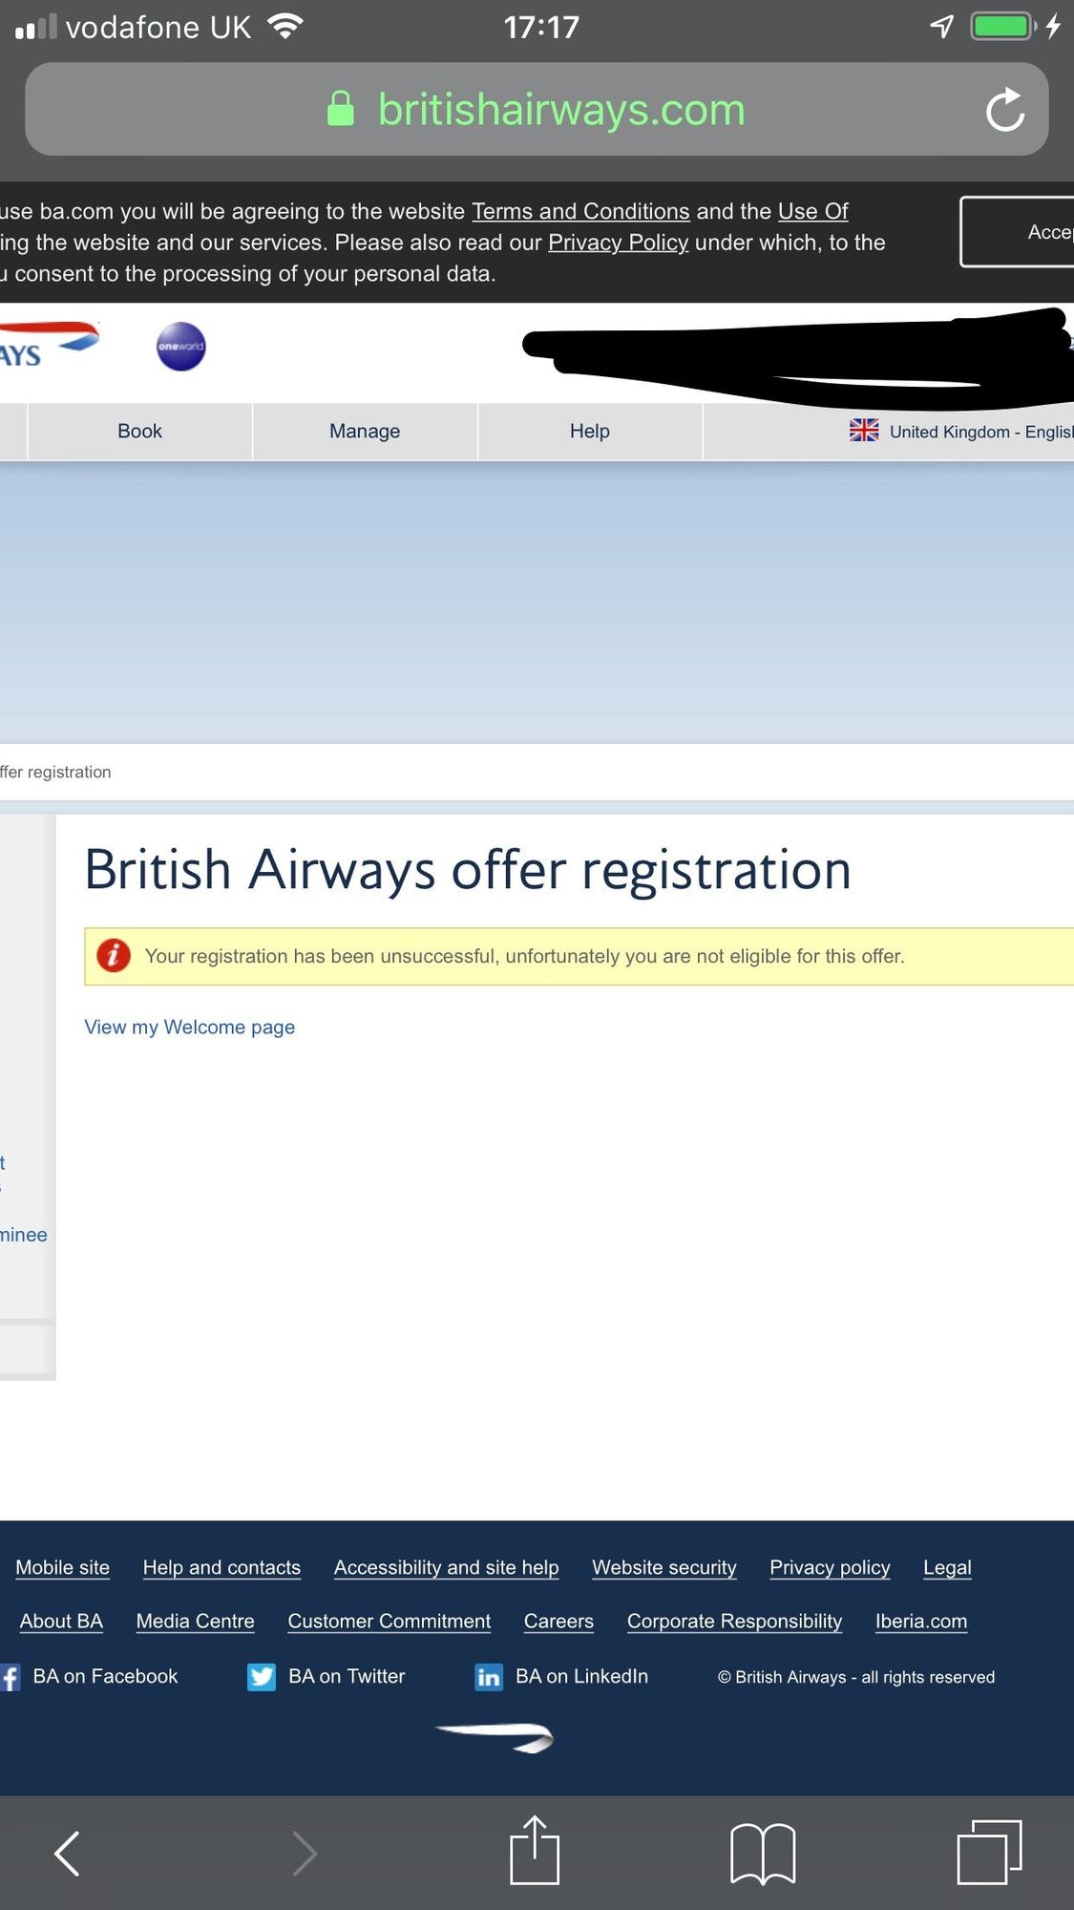Click View my Welcome page link
This screenshot has height=1910, width=1074.
[x=190, y=1027]
